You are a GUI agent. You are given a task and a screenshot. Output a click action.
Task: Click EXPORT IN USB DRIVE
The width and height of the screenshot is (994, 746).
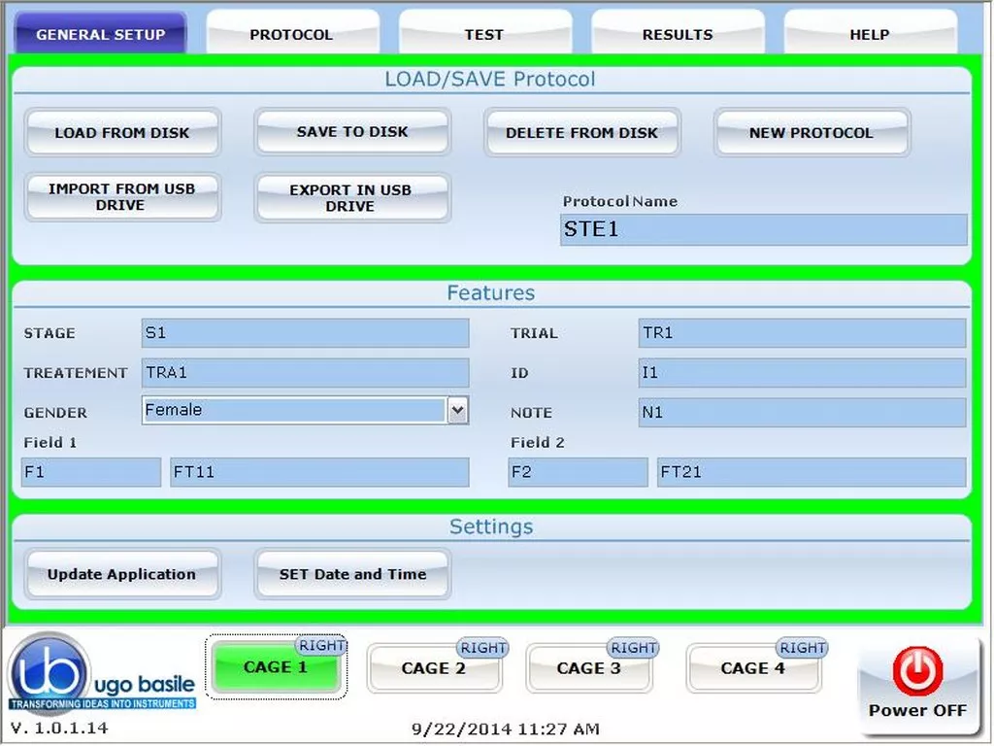[x=352, y=196]
